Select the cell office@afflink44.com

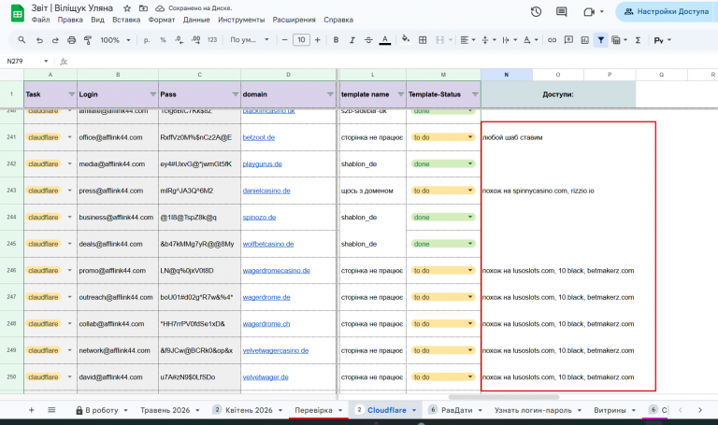point(118,137)
